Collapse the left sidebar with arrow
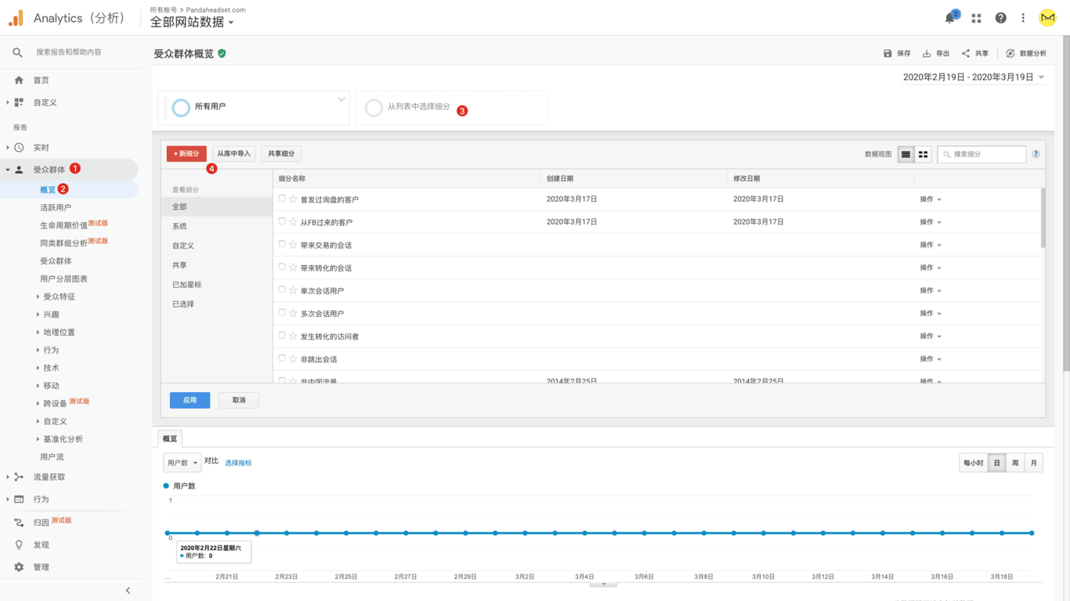The width and height of the screenshot is (1070, 601). click(128, 590)
